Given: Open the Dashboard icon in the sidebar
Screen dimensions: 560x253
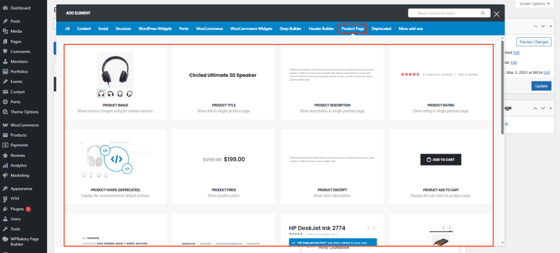Looking at the screenshot, I should [x=5, y=8].
